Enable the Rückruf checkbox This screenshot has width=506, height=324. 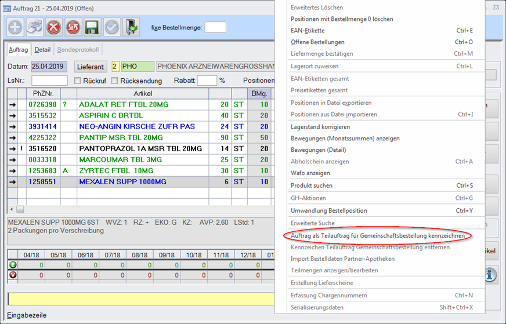[x=78, y=81]
